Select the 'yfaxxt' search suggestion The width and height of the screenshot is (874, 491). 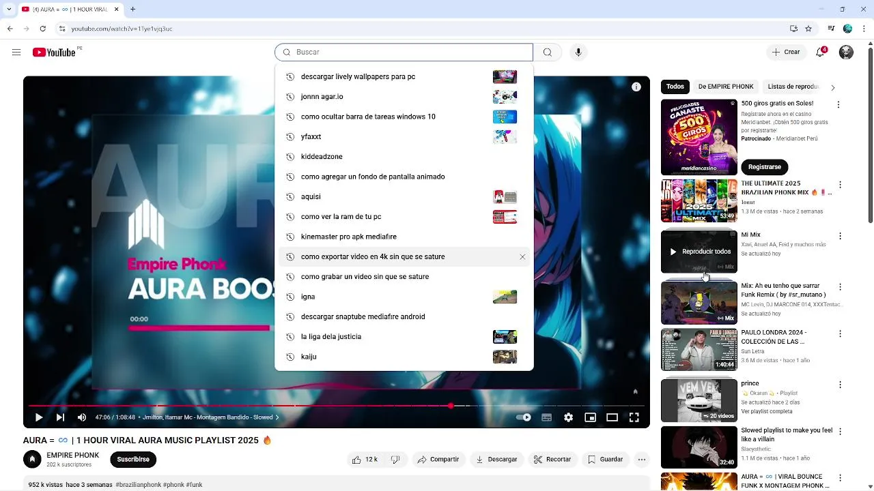tap(404, 136)
